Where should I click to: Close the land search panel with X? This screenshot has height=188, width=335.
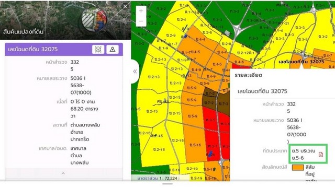click(x=125, y=7)
